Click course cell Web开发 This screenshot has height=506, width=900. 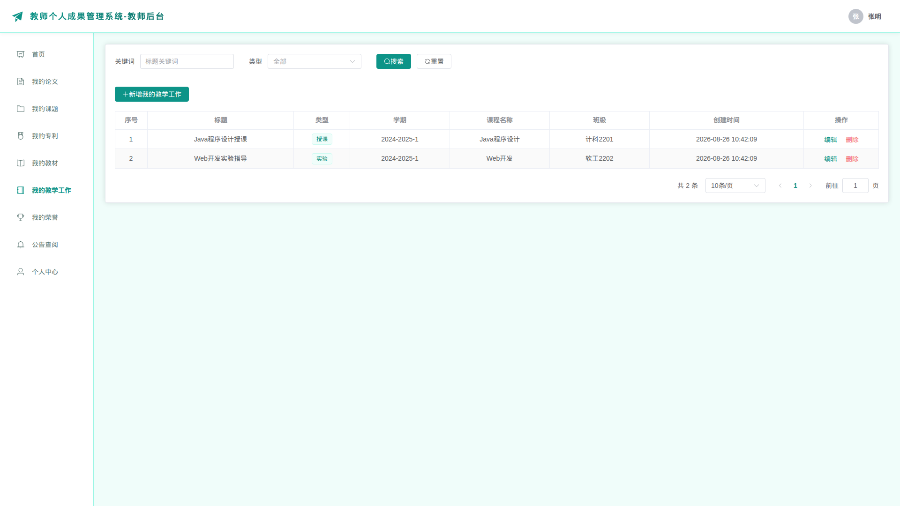[500, 158]
